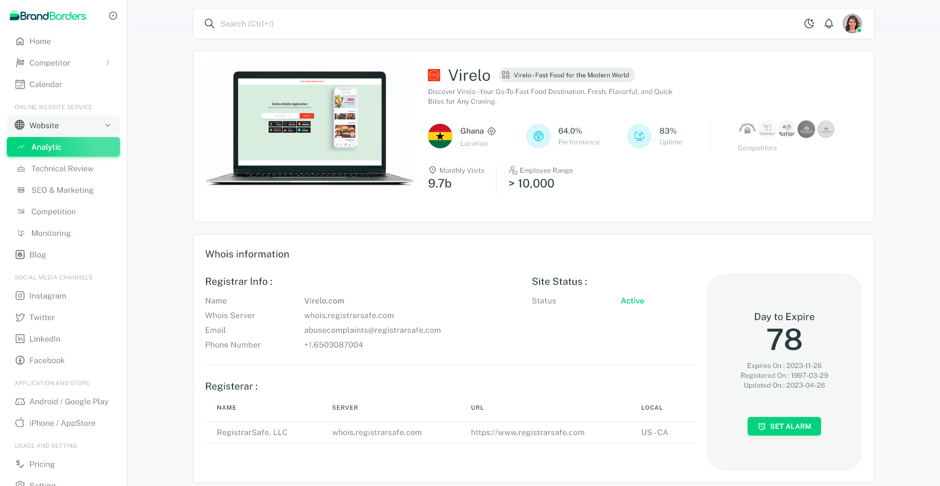Click the search magnifier icon
940x486 pixels.
click(210, 23)
